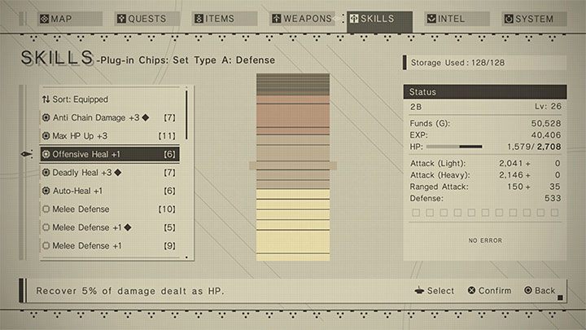Click the SYSTEM tab icon
This screenshot has width=586, height=330.
click(x=508, y=19)
